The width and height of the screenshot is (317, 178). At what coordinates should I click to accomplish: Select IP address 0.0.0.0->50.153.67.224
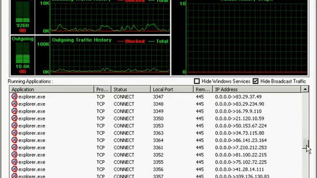(x=241, y=126)
